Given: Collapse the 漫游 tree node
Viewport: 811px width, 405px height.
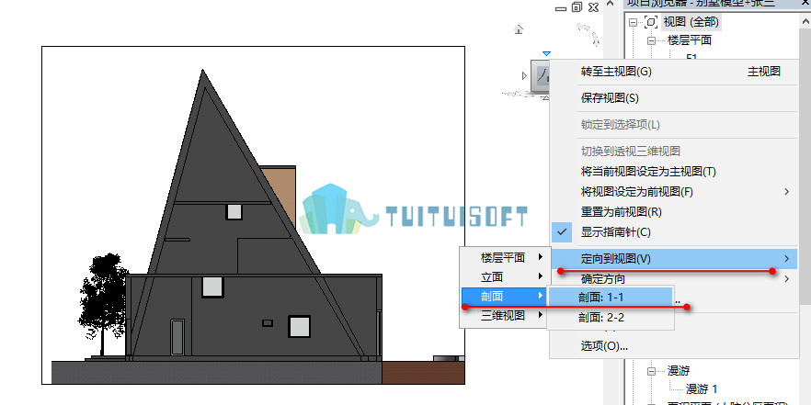Looking at the screenshot, I should pyautogui.click(x=651, y=371).
